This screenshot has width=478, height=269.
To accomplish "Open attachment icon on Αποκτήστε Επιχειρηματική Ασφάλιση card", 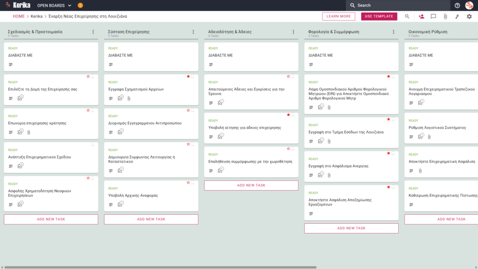I will pyautogui.click(x=421, y=171).
